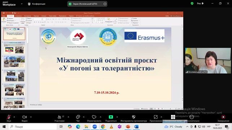Expand the video options arrow beside Видео
The image size is (232, 130).
tap(31, 117)
